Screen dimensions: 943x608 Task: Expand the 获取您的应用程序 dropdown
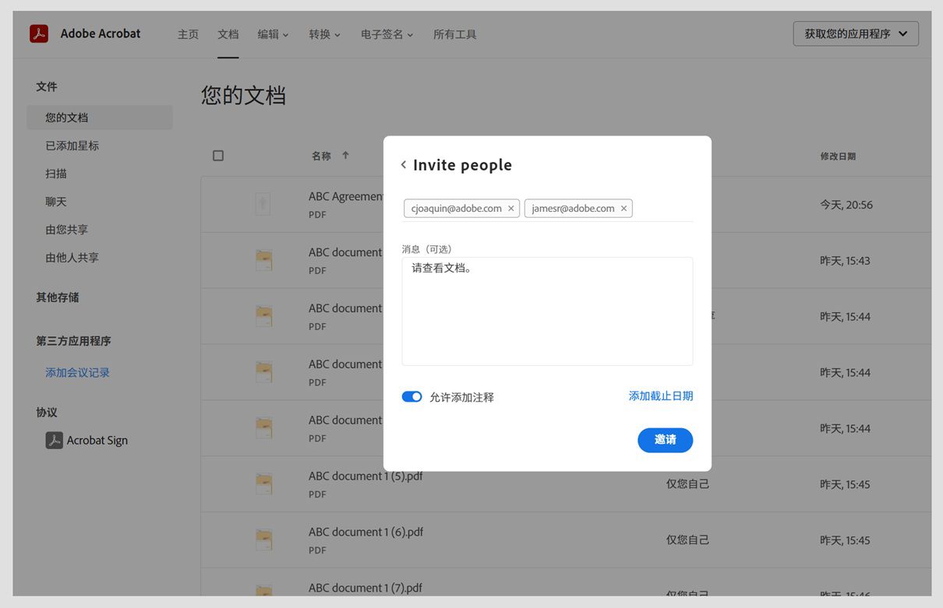855,33
